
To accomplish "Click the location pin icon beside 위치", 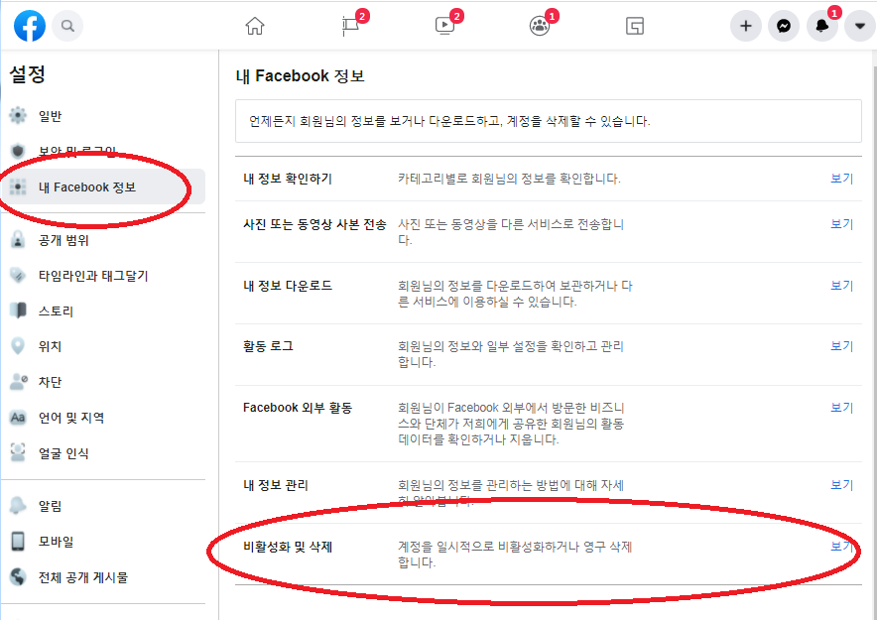I will tap(18, 346).
